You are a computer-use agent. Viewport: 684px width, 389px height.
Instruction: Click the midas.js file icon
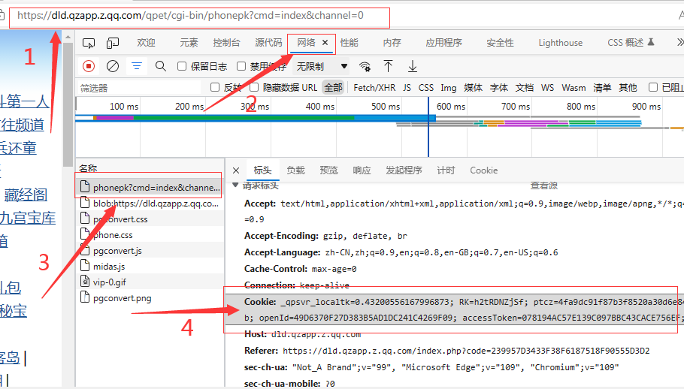(85, 266)
